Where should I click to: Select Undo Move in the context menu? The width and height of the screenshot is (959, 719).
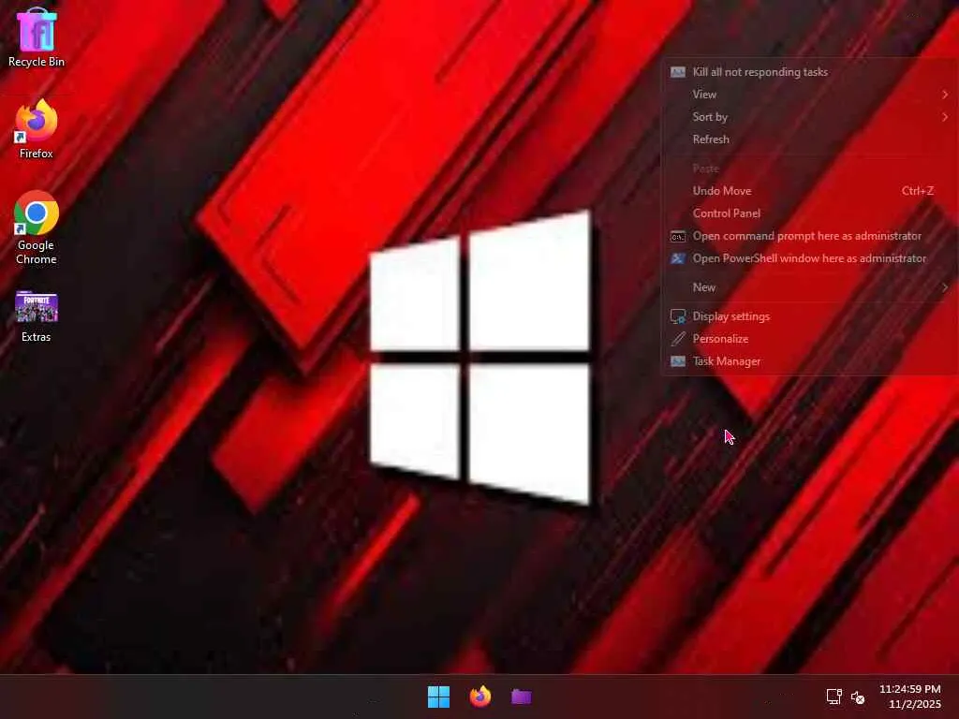809,191
